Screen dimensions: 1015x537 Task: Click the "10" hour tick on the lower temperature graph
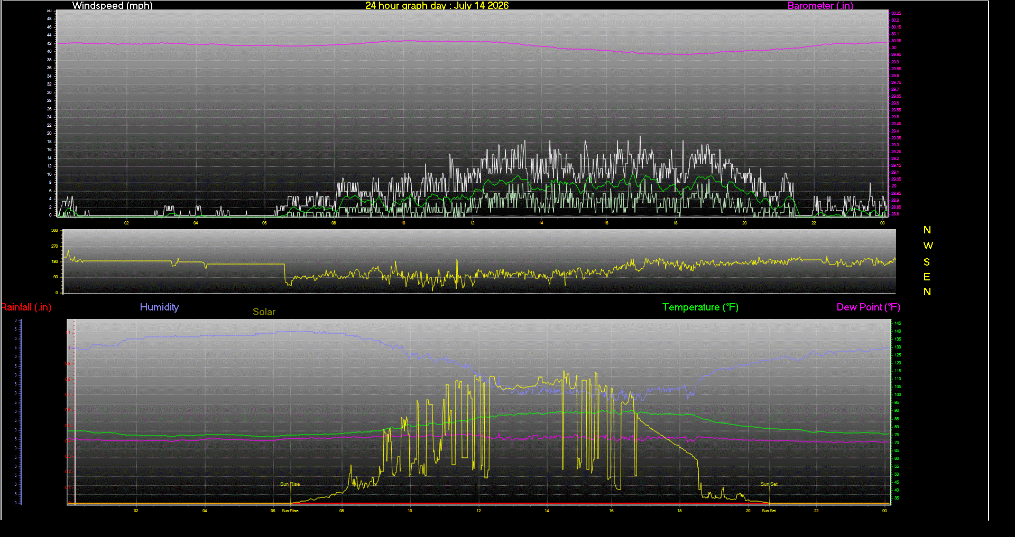[410, 511]
